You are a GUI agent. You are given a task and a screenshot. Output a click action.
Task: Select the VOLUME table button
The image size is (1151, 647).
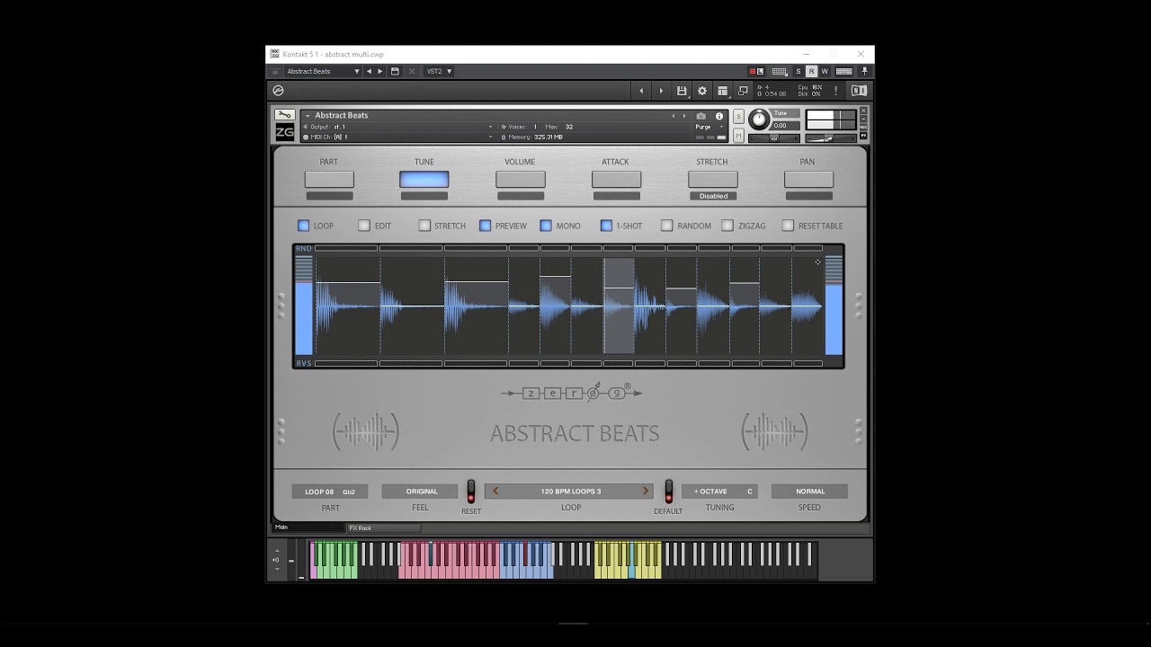(x=521, y=179)
